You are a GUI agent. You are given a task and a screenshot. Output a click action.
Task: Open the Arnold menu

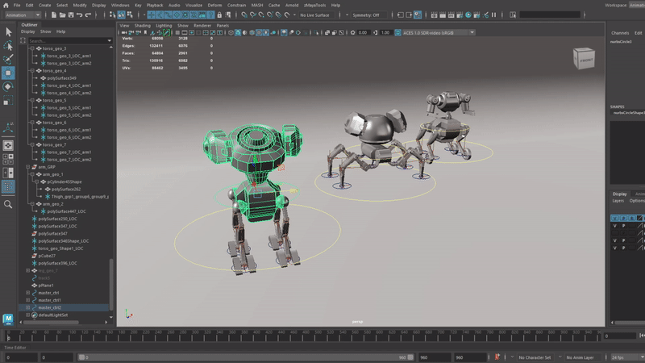click(292, 6)
